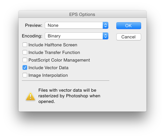Click the Preview dropdown blue stepper arrows

[x=105, y=25]
